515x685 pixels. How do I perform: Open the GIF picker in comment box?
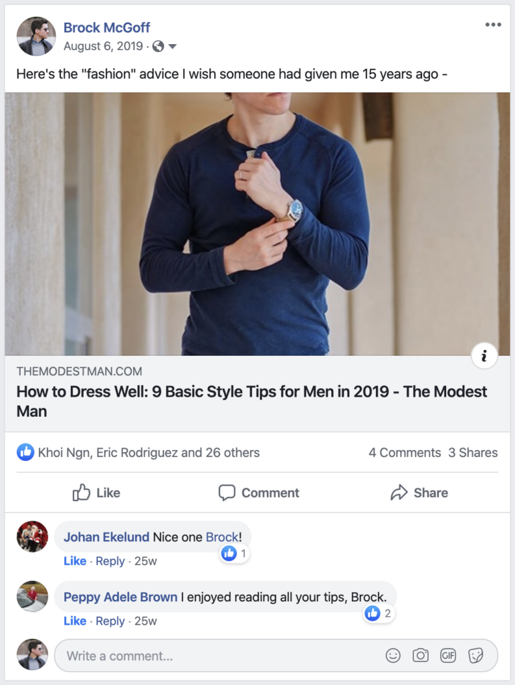(x=448, y=656)
